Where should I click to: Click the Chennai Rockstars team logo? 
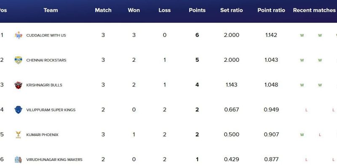tap(18, 60)
